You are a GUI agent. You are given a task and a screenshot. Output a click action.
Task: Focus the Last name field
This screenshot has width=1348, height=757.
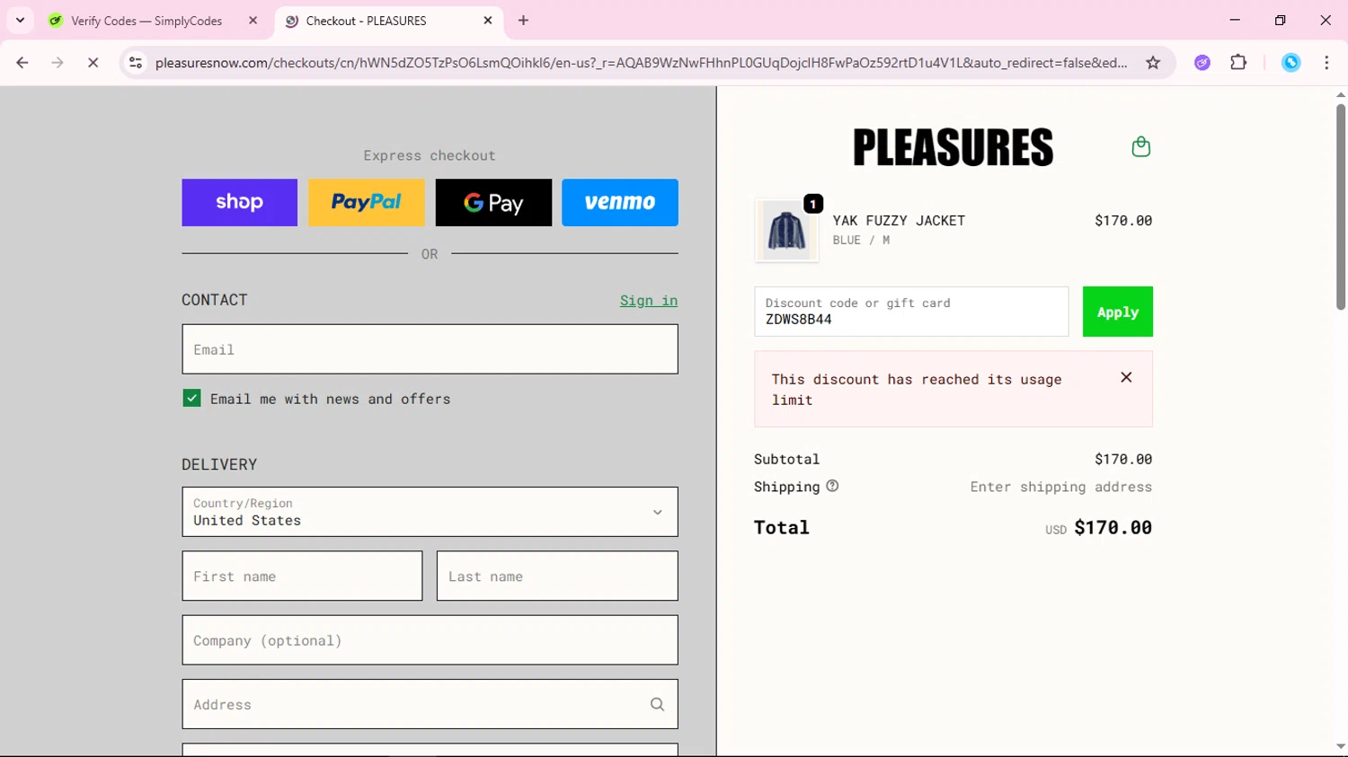[x=557, y=577]
